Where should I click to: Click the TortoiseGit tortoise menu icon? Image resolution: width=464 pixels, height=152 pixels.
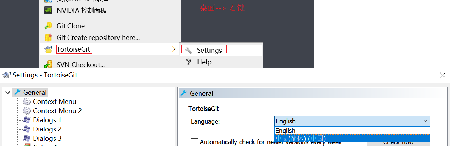pyautogui.click(x=48, y=49)
